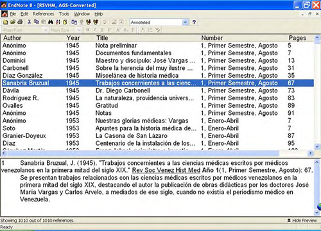Select 'La Casona de San Lázaro' row
The image size is (321, 231).
[158, 135]
